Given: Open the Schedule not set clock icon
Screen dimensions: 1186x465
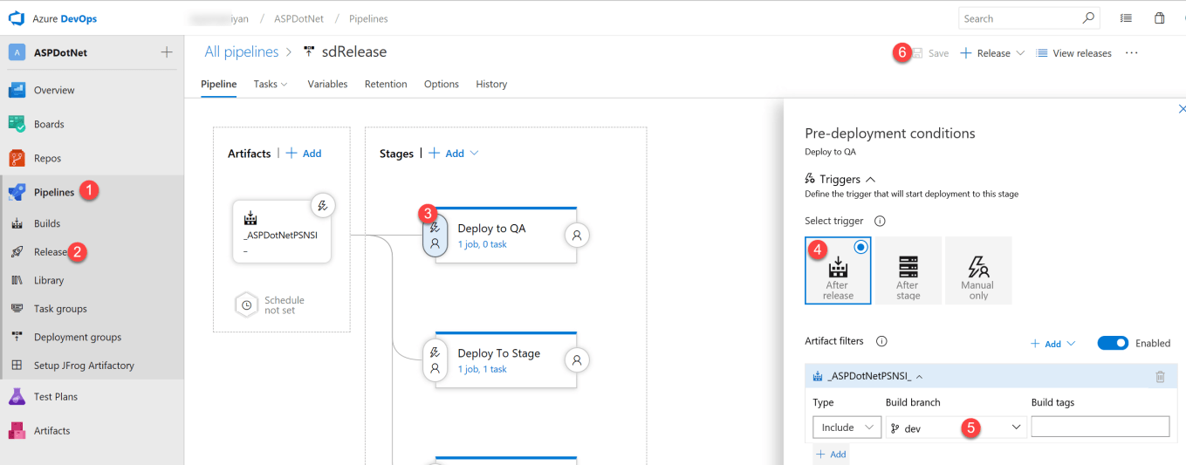Looking at the screenshot, I should pyautogui.click(x=247, y=305).
